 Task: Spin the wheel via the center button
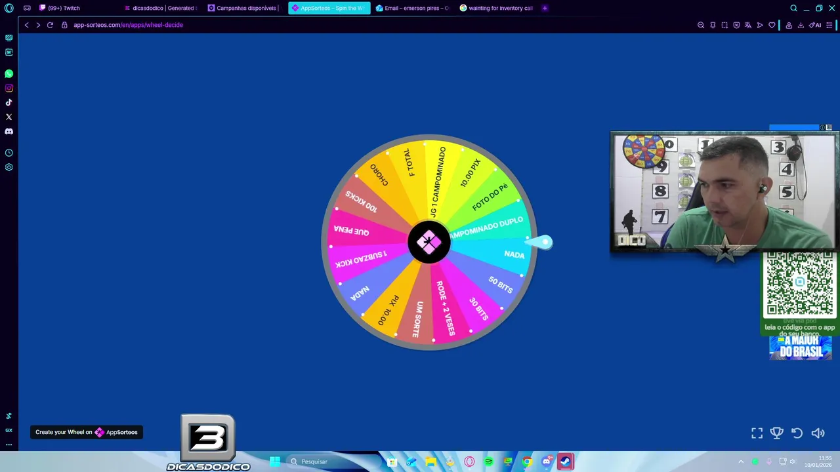(429, 242)
